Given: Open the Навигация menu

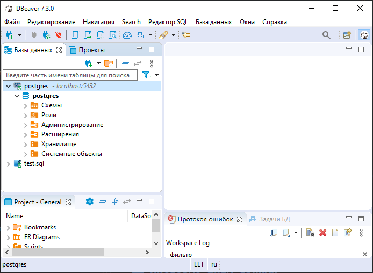Looking at the screenshot, I should [x=98, y=22].
